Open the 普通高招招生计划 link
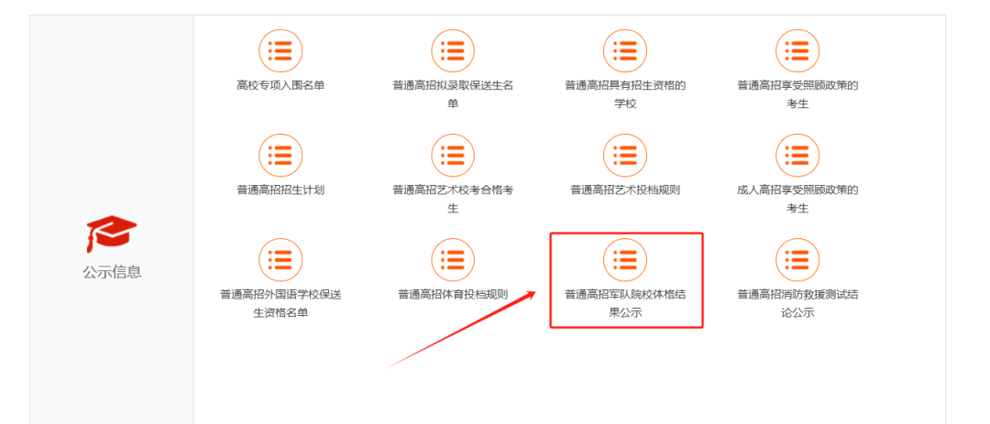This screenshot has height=424, width=990. pos(280,190)
